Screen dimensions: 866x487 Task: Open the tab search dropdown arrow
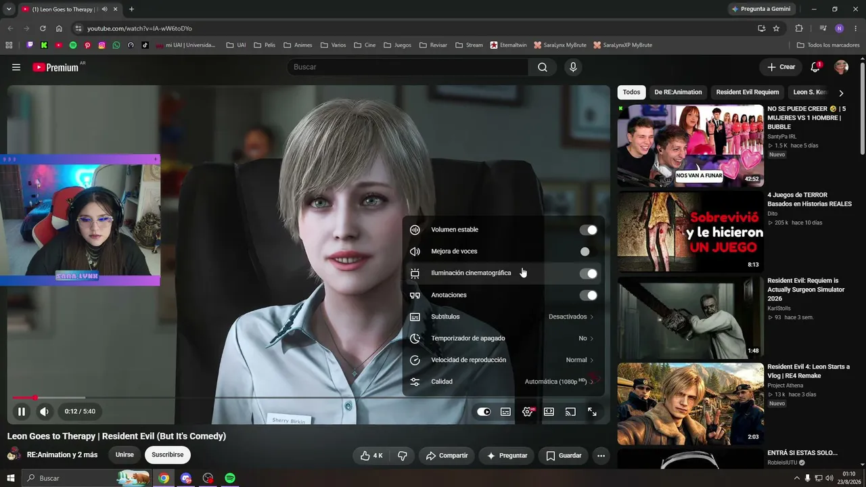(9, 9)
